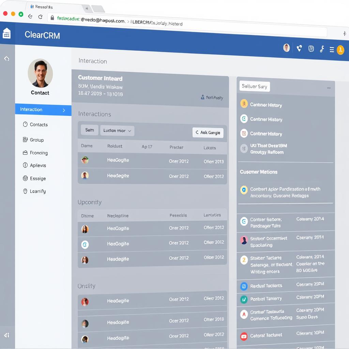
Task: Open the ellipsis menu on the Sailuer Sary panel
Action: coord(329,88)
